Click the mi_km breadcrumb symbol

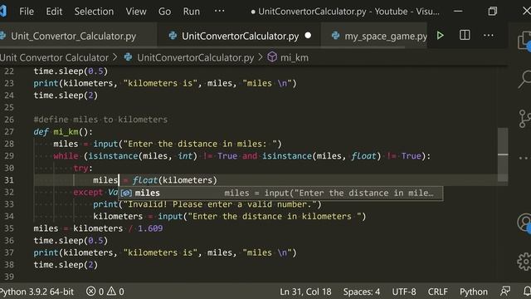[x=294, y=57]
